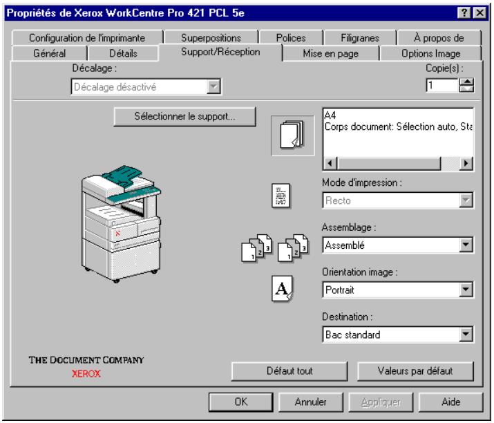Open the Polices tab

pos(291,38)
